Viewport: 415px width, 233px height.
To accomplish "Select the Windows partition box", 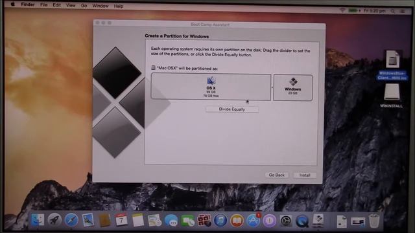I will (x=292, y=88).
